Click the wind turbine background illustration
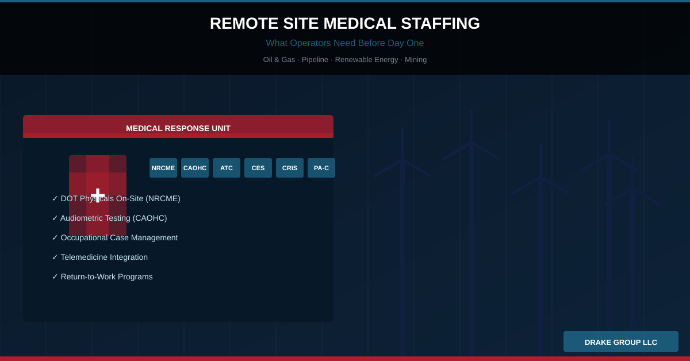This screenshot has width=690, height=361. click(517, 230)
